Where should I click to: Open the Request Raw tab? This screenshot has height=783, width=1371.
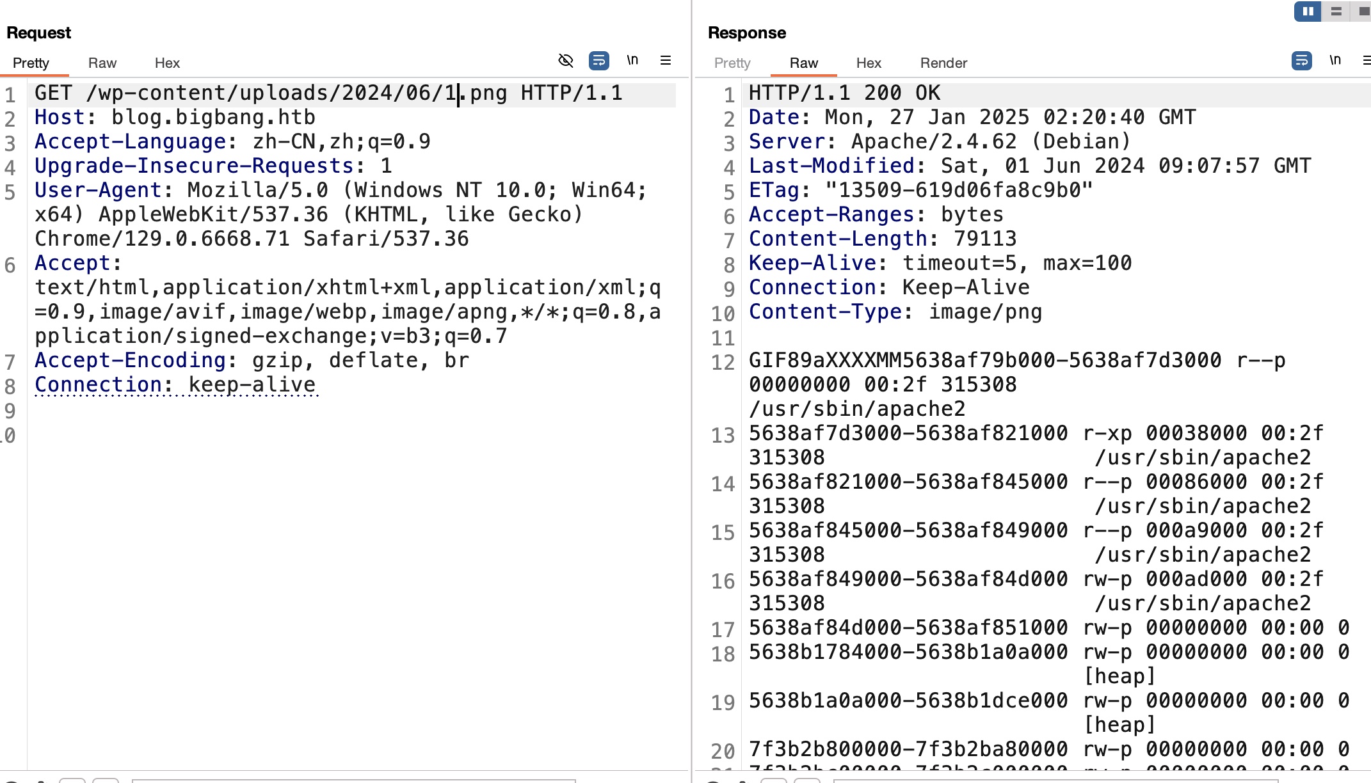102,63
